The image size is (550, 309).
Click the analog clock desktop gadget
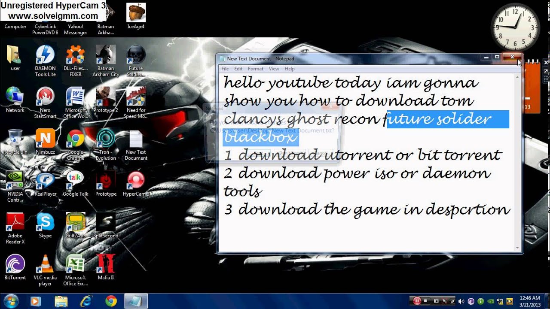tap(515, 27)
